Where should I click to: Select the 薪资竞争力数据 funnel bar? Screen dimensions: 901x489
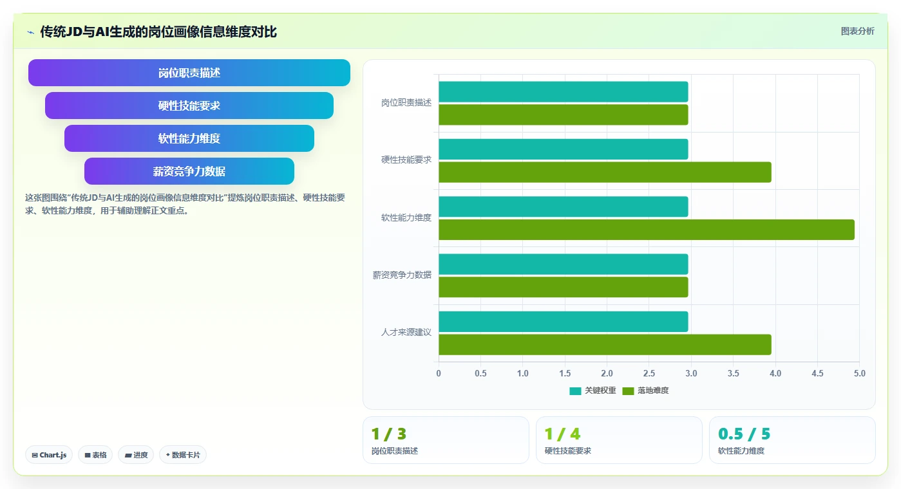[189, 171]
